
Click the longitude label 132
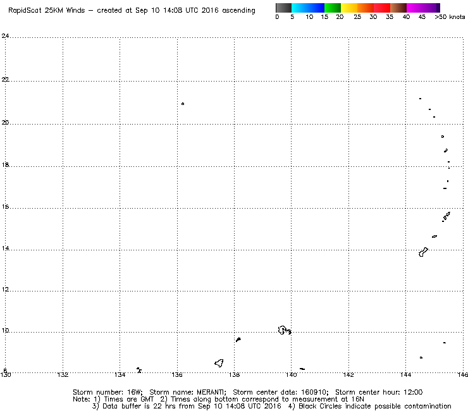(63, 375)
